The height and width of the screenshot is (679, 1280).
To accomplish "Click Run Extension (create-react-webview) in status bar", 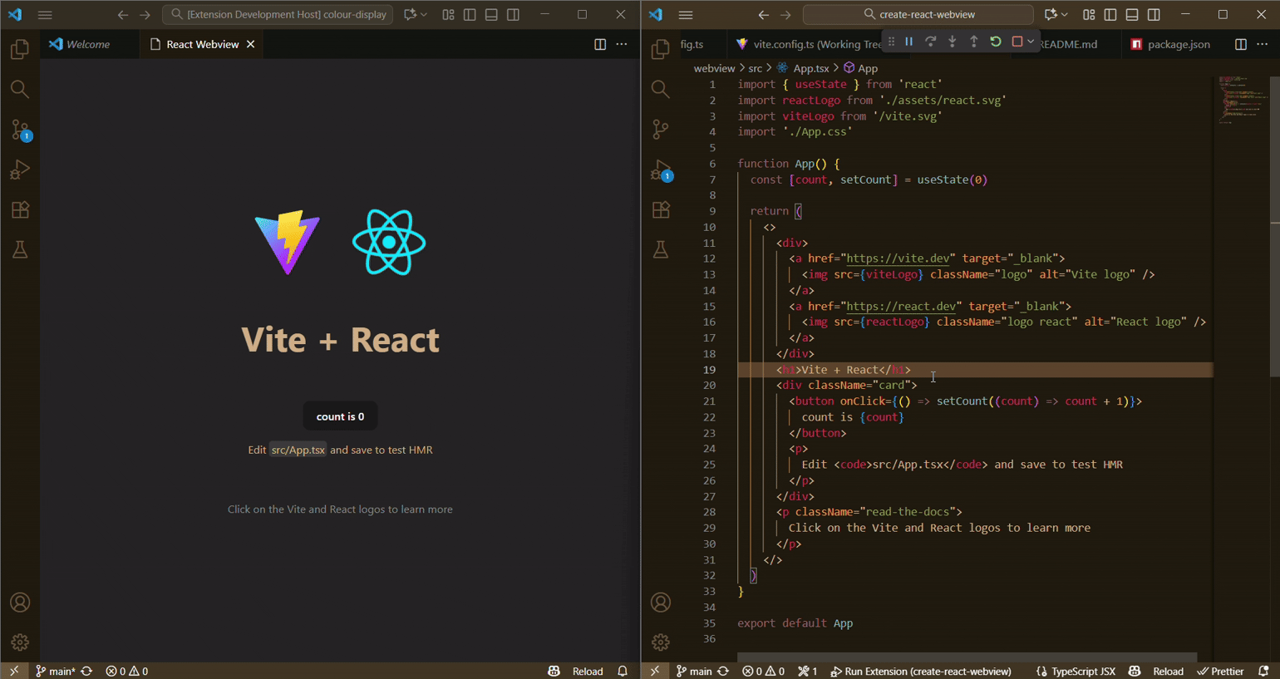I will pyautogui.click(x=920, y=672).
